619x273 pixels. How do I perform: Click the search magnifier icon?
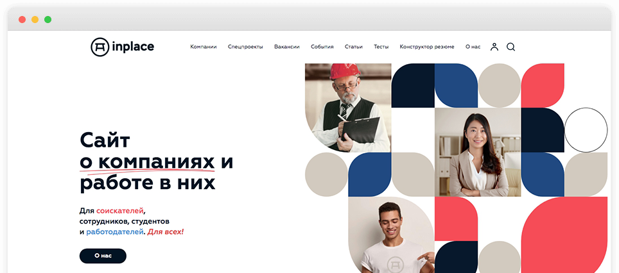[x=511, y=47]
